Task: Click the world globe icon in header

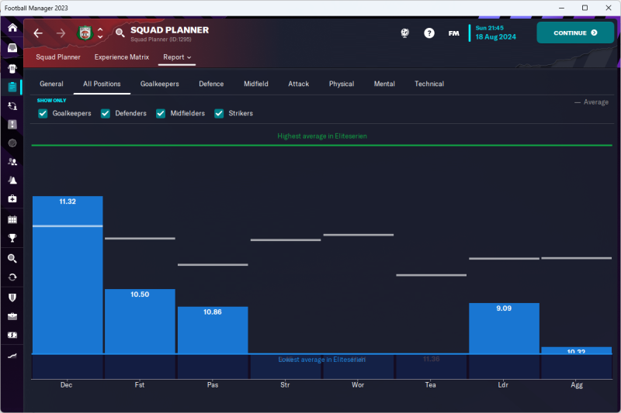Action: click(x=405, y=33)
